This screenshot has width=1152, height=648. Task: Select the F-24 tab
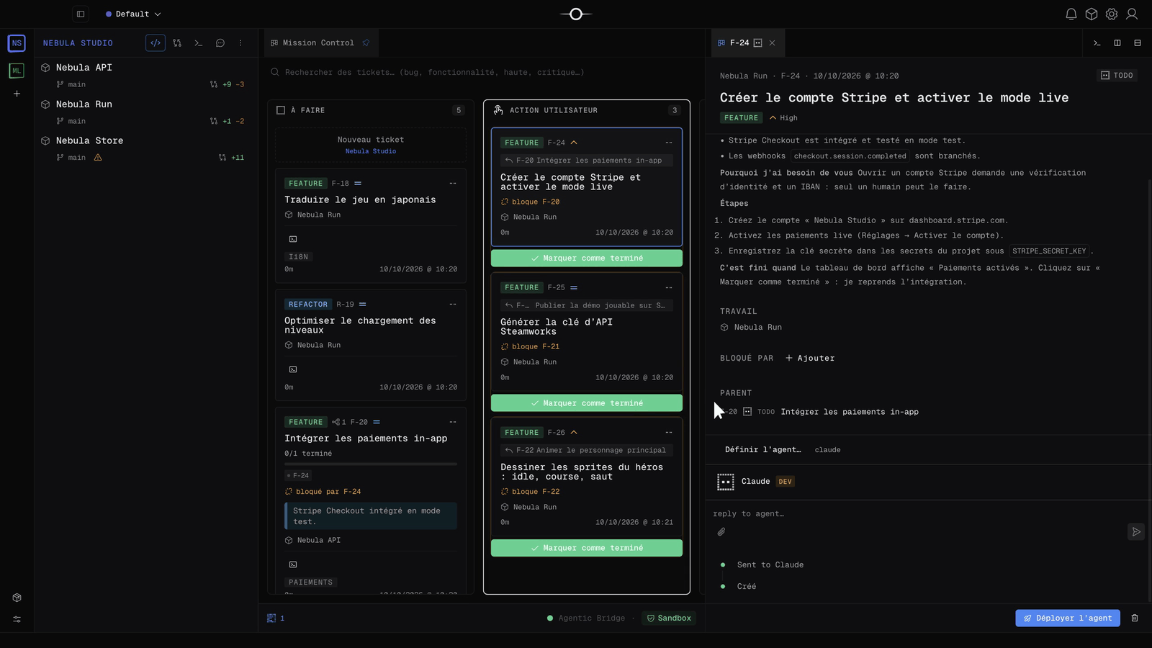coord(739,43)
